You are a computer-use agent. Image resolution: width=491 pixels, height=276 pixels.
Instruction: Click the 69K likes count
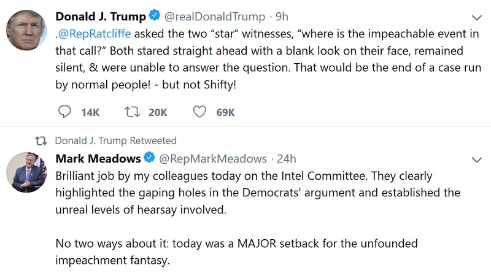(x=226, y=112)
